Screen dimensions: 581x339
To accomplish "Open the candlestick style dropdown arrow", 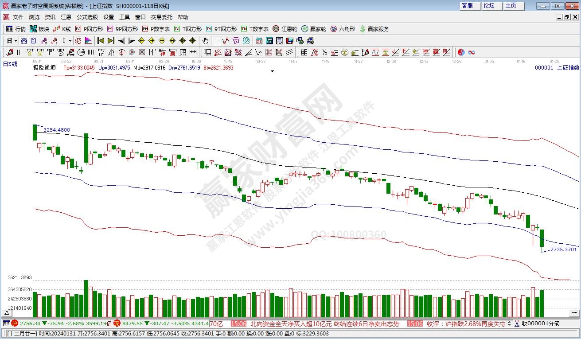I will coord(70,41).
